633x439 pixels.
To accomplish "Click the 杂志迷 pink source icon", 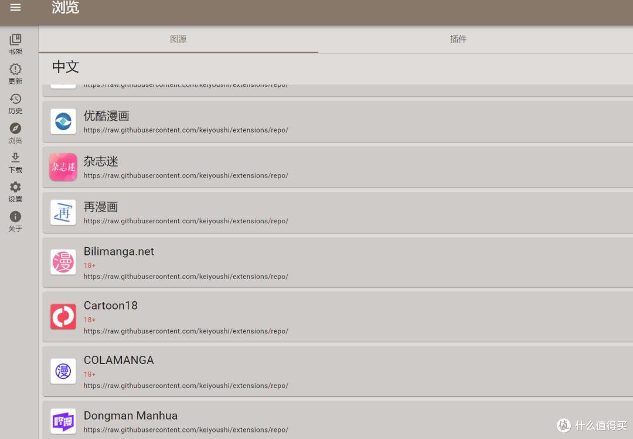I will [63, 167].
